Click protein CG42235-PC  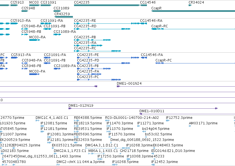pos(99,80)
